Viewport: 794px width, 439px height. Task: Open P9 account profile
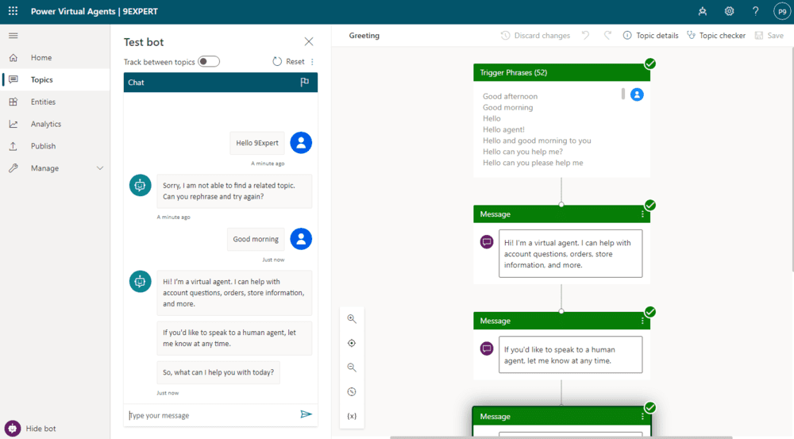tap(782, 11)
